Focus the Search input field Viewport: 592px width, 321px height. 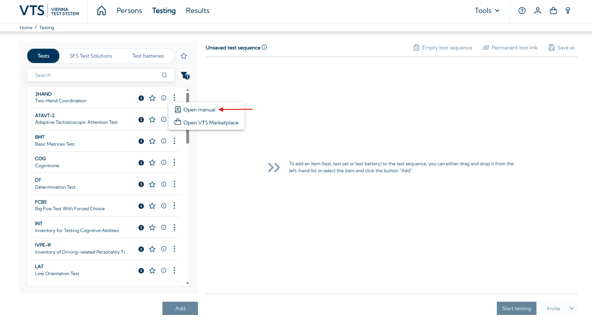[101, 75]
